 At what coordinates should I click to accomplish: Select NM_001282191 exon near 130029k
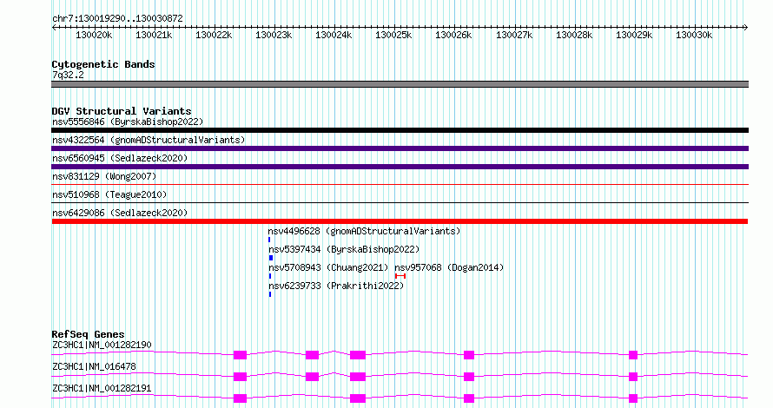(x=633, y=398)
